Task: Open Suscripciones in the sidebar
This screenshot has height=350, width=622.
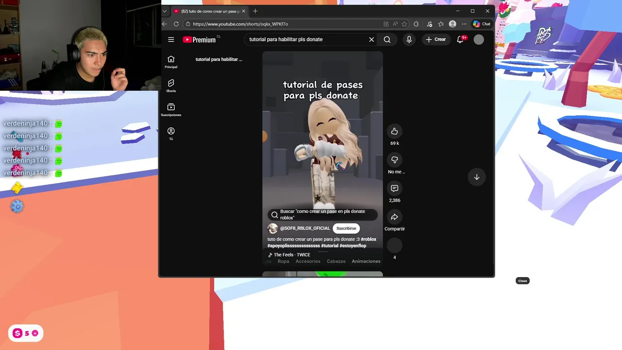Action: point(171,109)
